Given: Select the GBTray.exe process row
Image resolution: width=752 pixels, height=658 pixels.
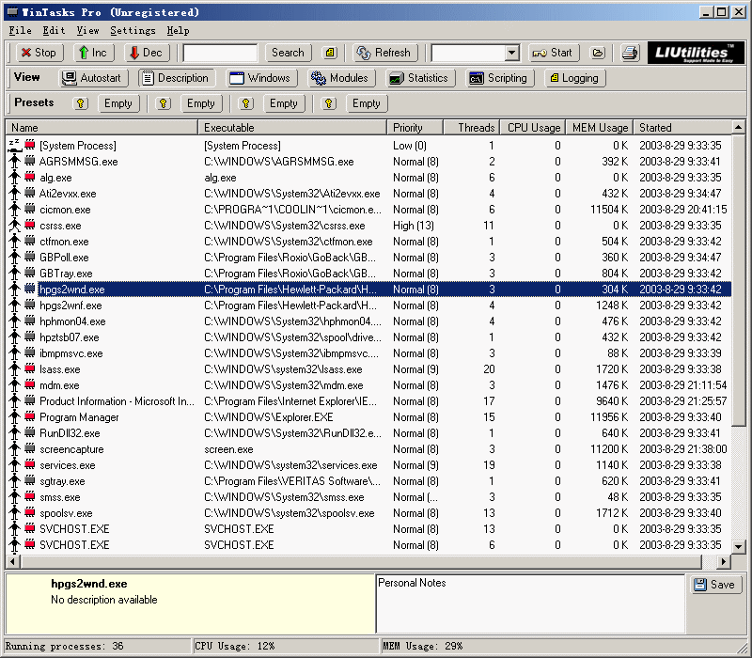Looking at the screenshot, I should [368, 274].
